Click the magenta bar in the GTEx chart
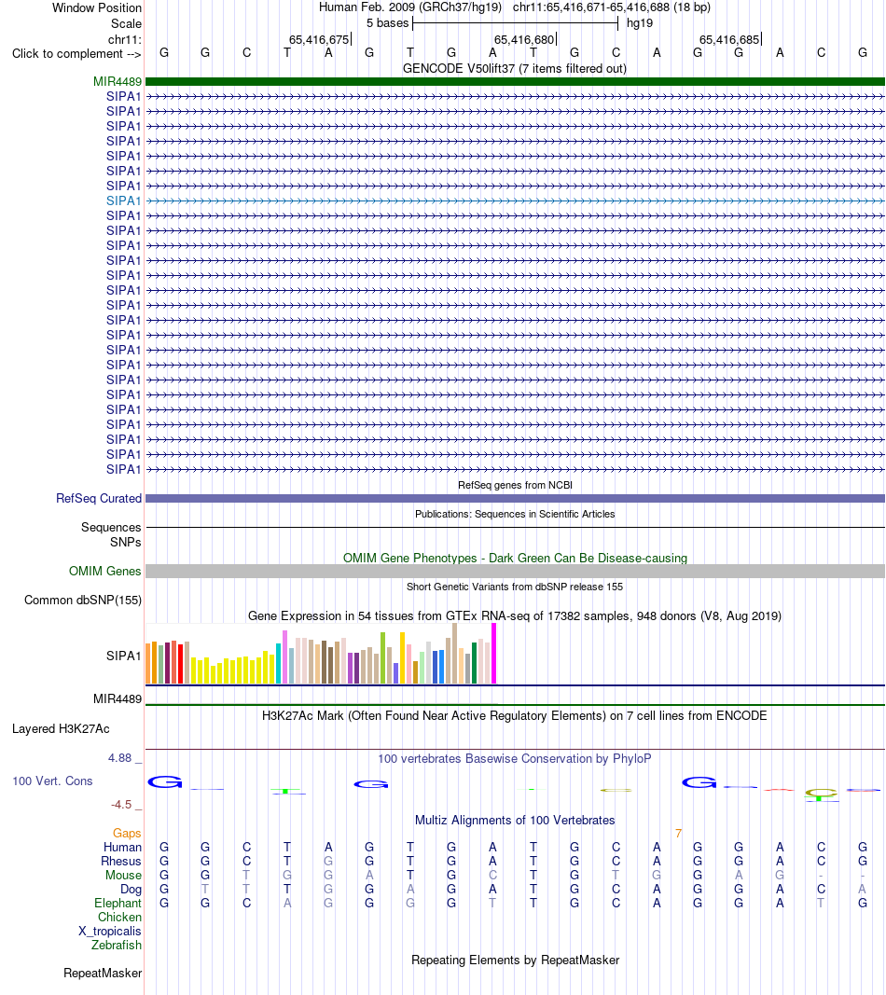The height and width of the screenshot is (995, 886). coord(493,654)
